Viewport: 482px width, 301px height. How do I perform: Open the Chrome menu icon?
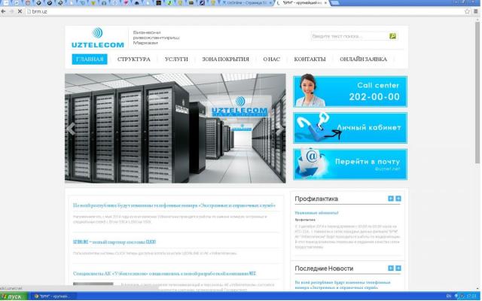point(475,12)
